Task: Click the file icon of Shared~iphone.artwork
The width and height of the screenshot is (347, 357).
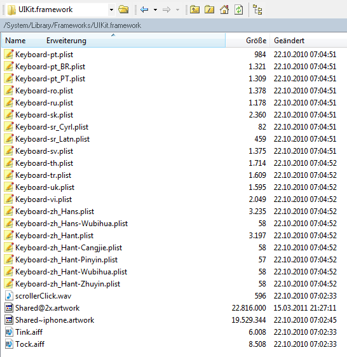Action: [9, 320]
